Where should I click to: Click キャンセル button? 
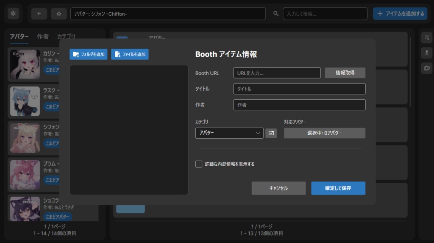(278, 188)
